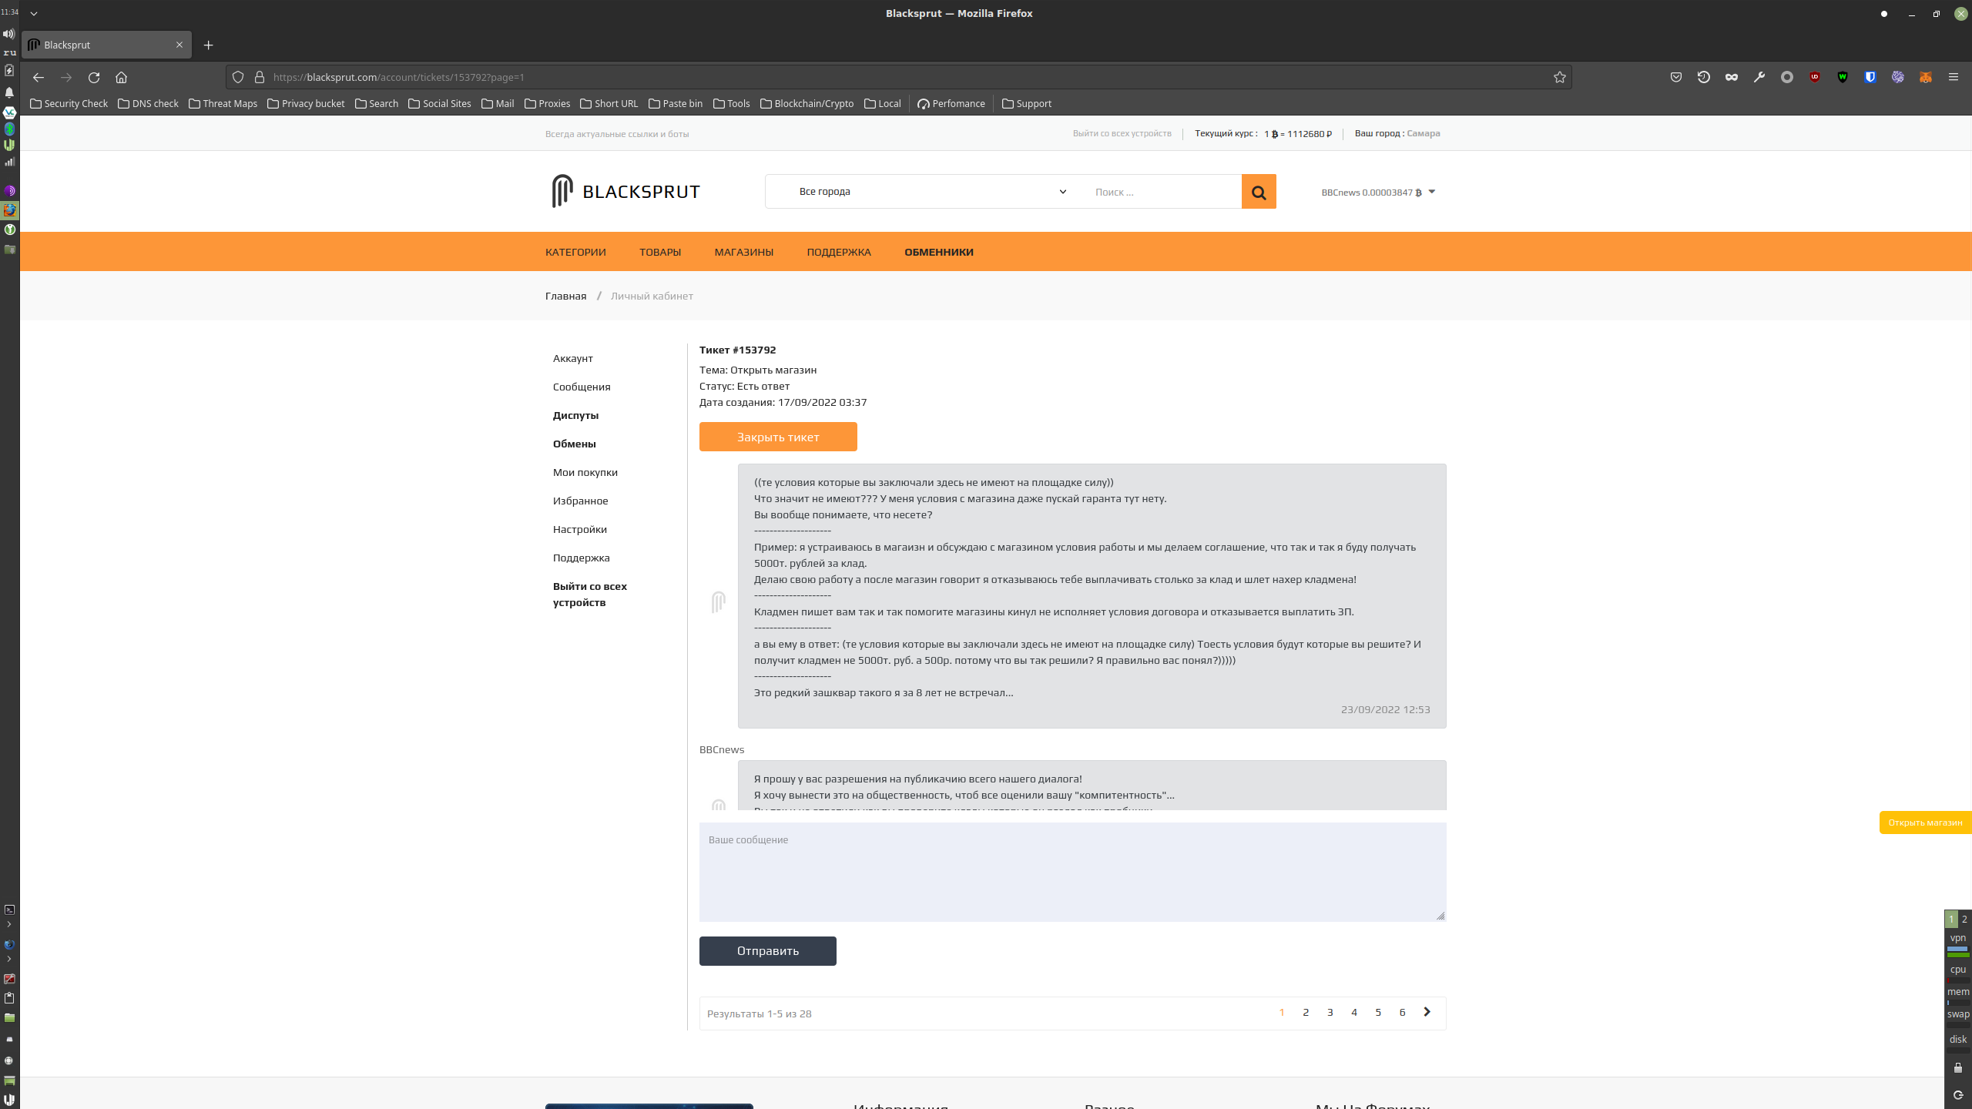Image resolution: width=1972 pixels, height=1109 pixels.
Task: Click Главная breadcrumb link
Action: [x=565, y=296]
